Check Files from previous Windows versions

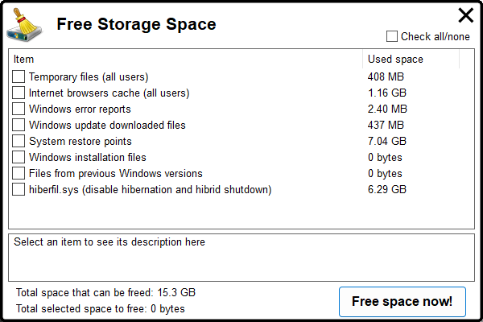click(19, 173)
